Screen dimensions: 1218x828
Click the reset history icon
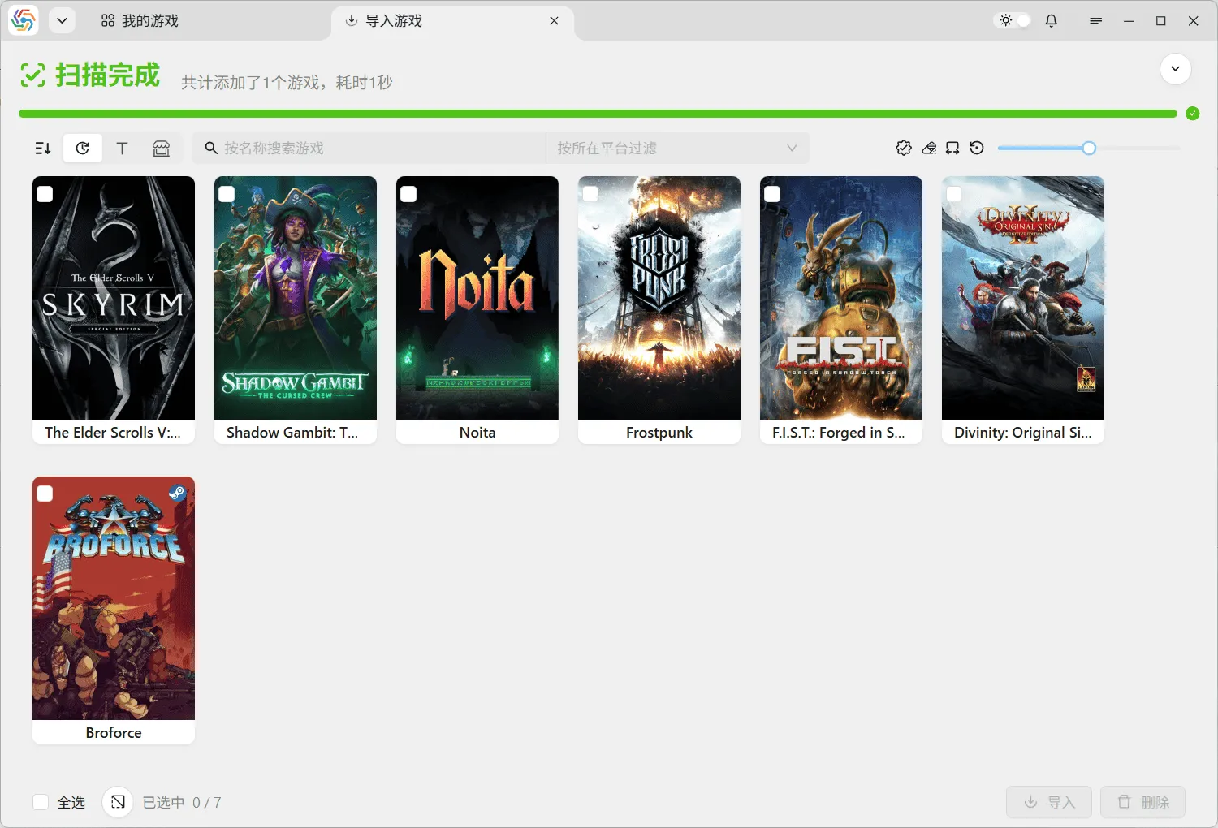click(x=977, y=148)
